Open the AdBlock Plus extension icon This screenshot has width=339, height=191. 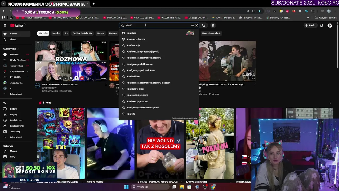click(287, 11)
